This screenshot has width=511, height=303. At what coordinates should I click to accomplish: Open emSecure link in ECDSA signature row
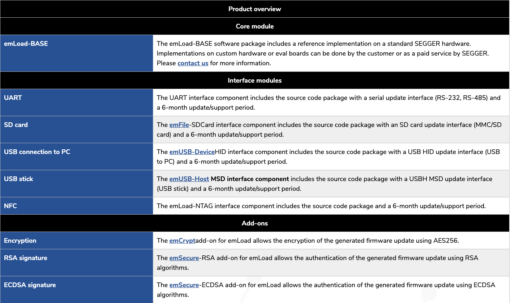184,285
